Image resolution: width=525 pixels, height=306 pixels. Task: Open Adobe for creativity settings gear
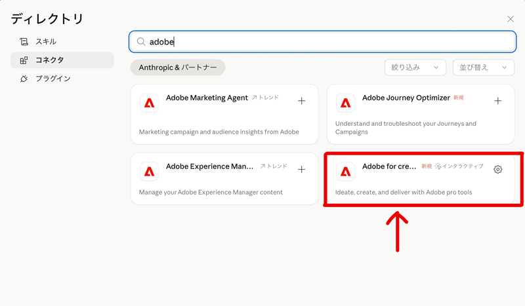[x=498, y=170]
